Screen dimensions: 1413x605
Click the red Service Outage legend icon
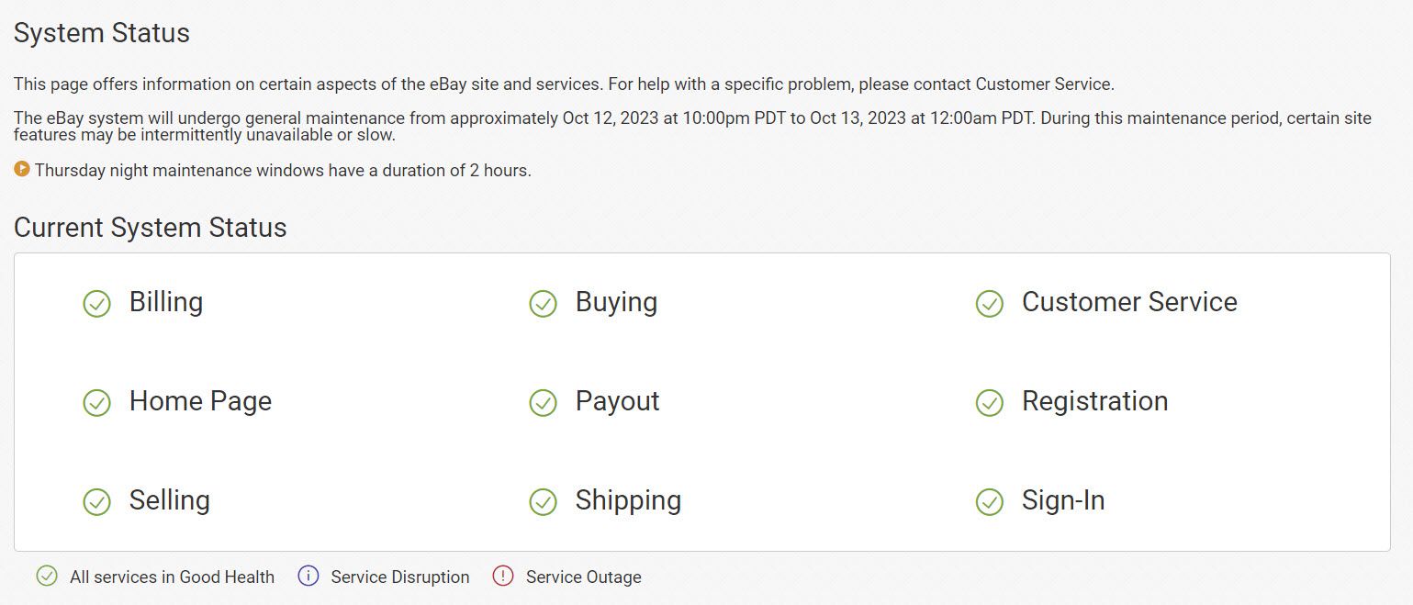pyautogui.click(x=503, y=577)
